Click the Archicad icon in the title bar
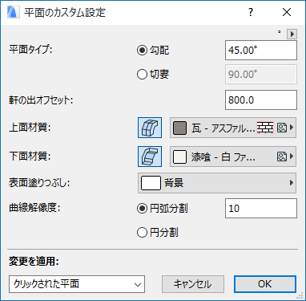This screenshot has width=306, height=301. pyautogui.click(x=14, y=12)
